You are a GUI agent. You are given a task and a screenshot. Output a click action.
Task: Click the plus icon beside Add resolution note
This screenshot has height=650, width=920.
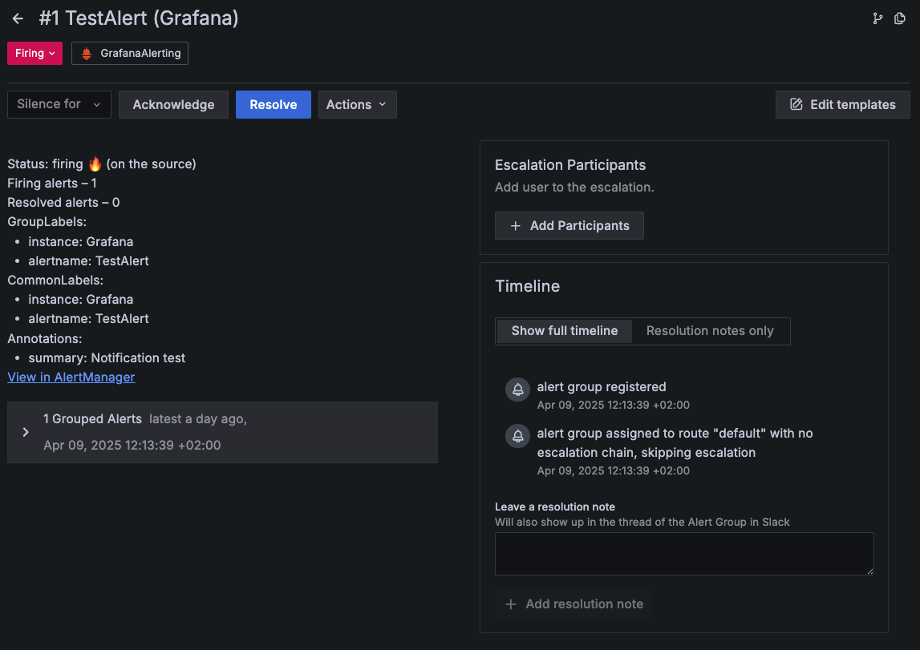[x=511, y=604]
